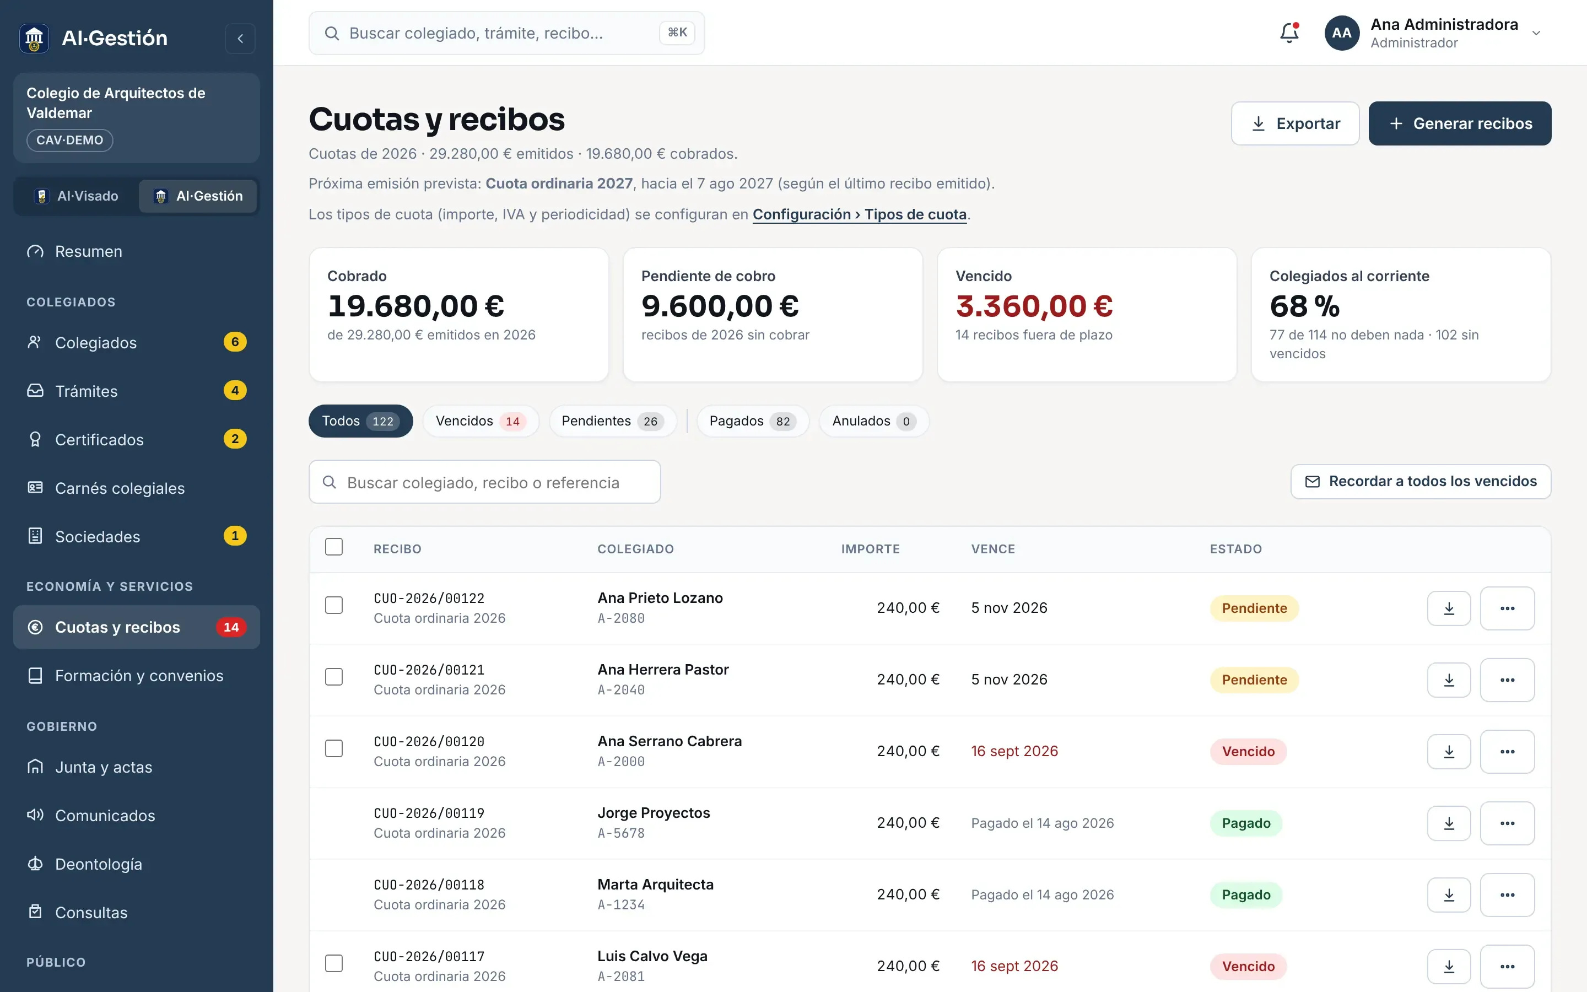Open more actions for CUO-2026/00122
This screenshot has height=992, width=1587.
tap(1507, 608)
